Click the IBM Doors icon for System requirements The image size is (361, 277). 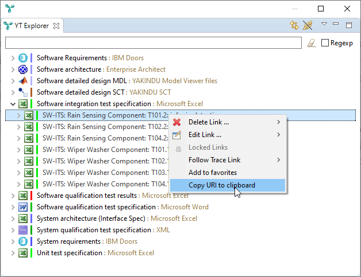23,241
